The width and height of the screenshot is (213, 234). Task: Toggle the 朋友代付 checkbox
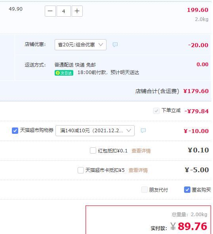pos(145,190)
